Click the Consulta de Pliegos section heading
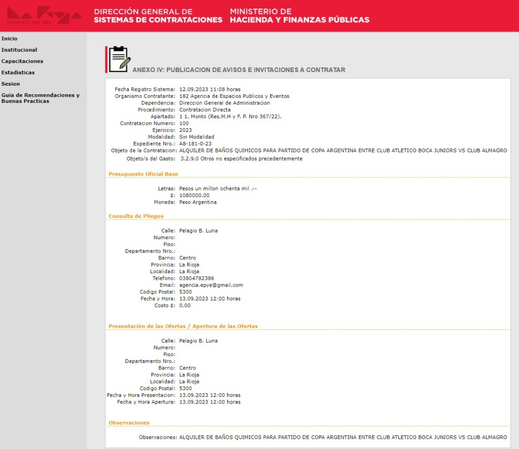Viewport: 519px width, 449px height. (x=136, y=216)
